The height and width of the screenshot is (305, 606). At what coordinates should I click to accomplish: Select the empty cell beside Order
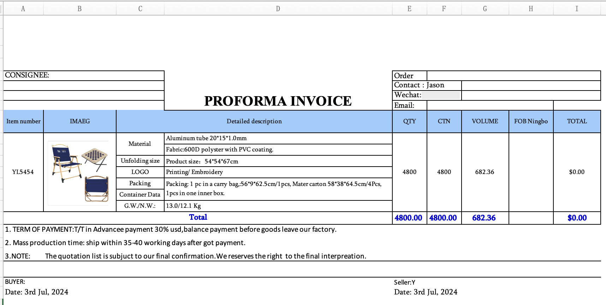(513, 76)
